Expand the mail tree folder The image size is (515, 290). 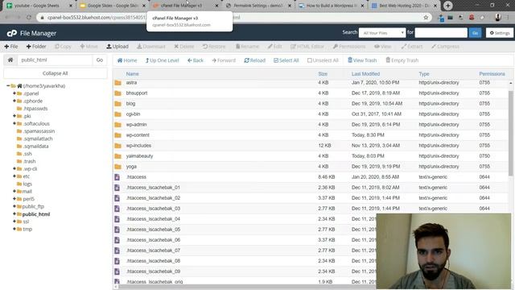click(x=14, y=192)
